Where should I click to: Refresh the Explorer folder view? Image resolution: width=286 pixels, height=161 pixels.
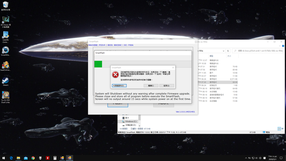click(228, 51)
